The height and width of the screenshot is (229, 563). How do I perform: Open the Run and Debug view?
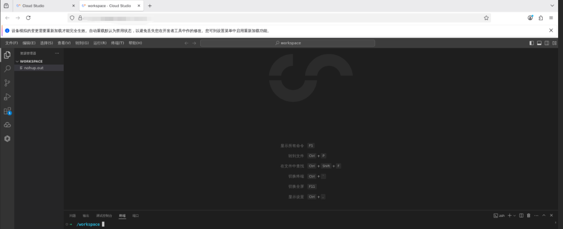click(x=7, y=97)
